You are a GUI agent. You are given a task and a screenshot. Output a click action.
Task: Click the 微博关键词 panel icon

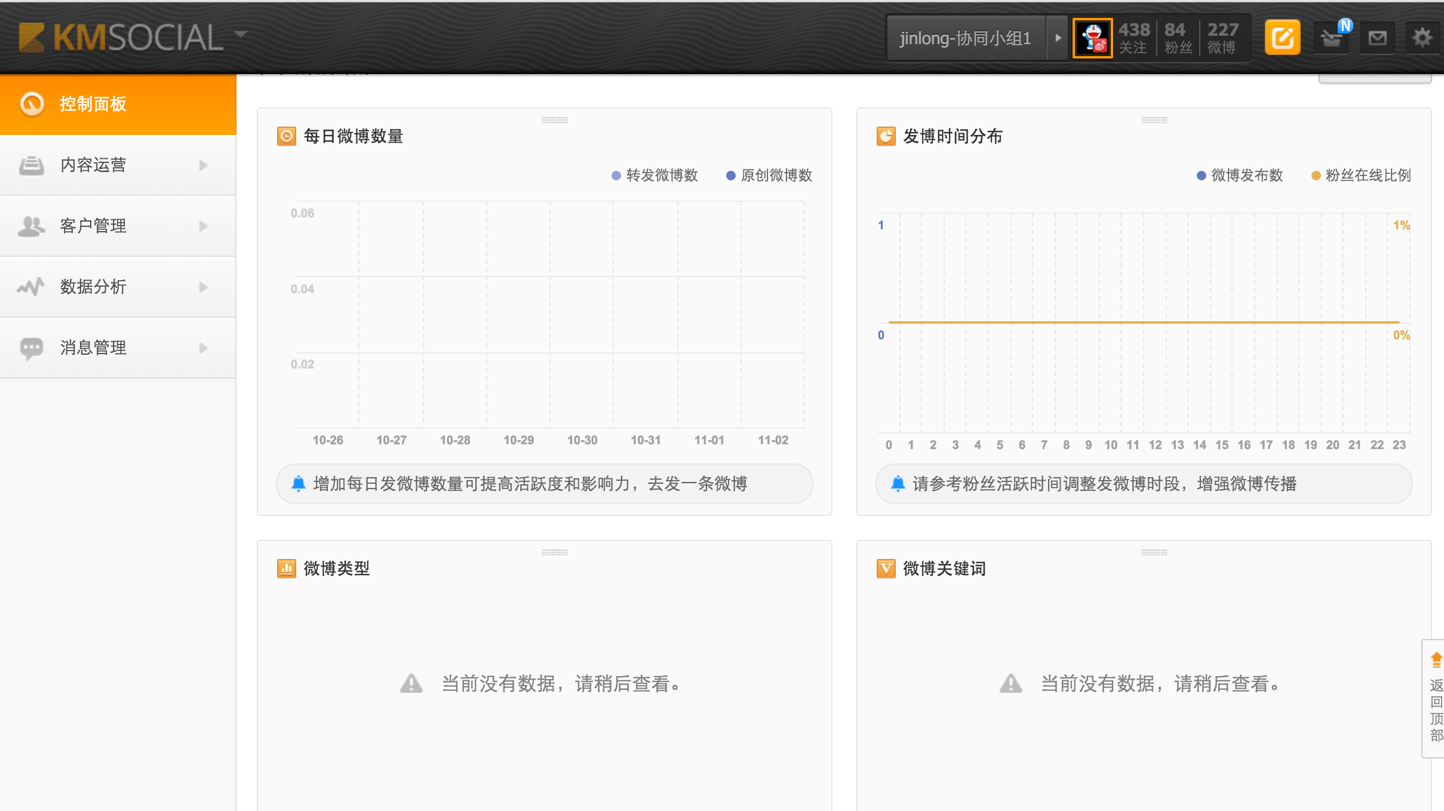(x=886, y=569)
